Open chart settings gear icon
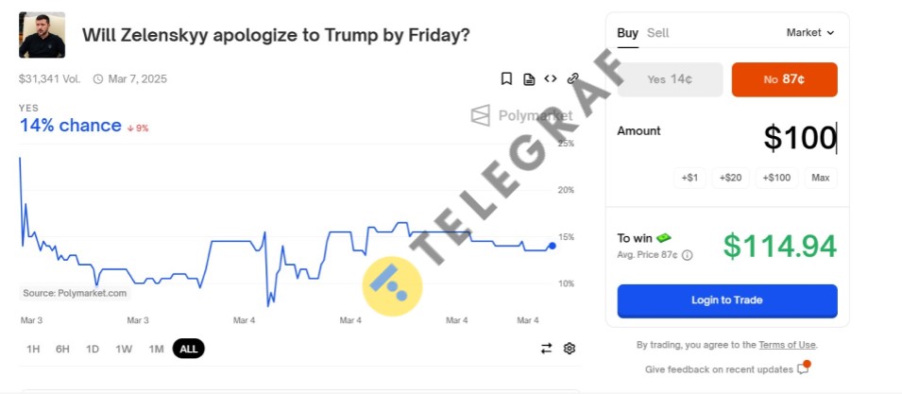Viewport: 902px width, 394px height. (x=570, y=349)
